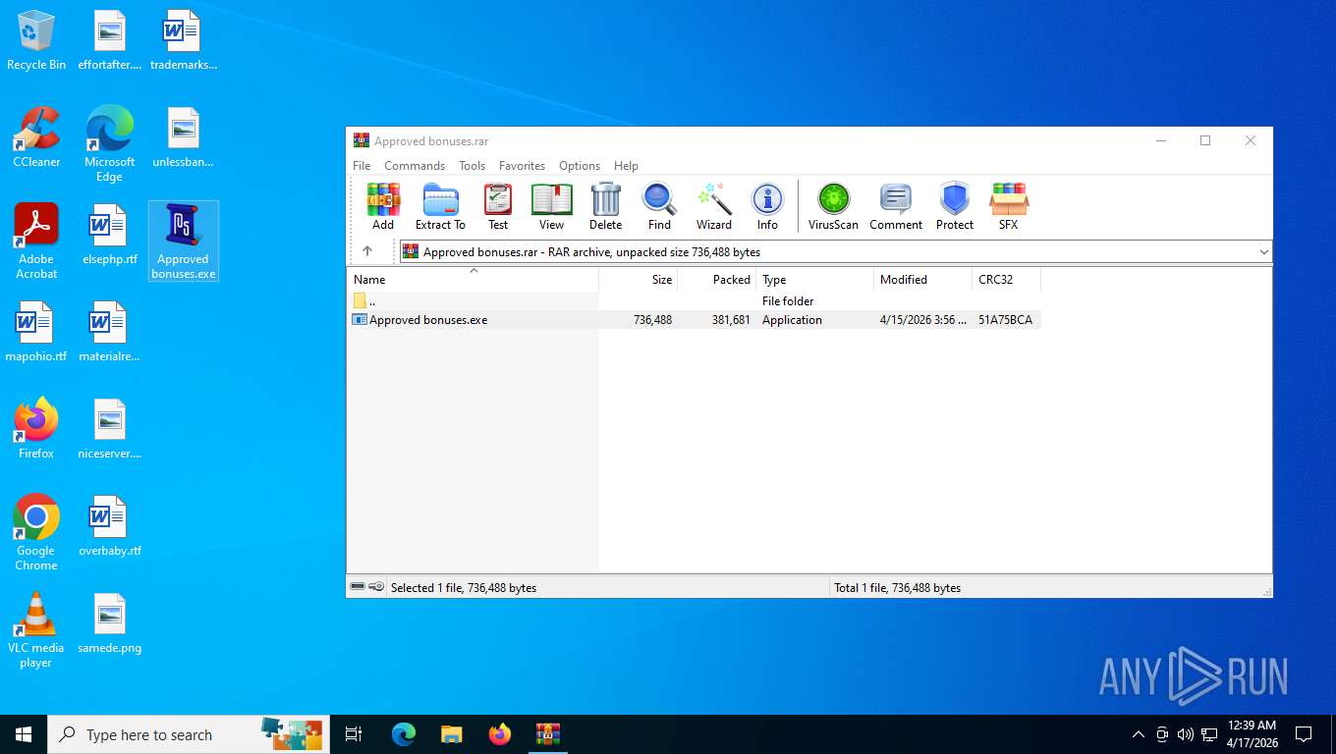
Task: Click the disk drive icon in WinRAR status bar
Action: [x=358, y=586]
